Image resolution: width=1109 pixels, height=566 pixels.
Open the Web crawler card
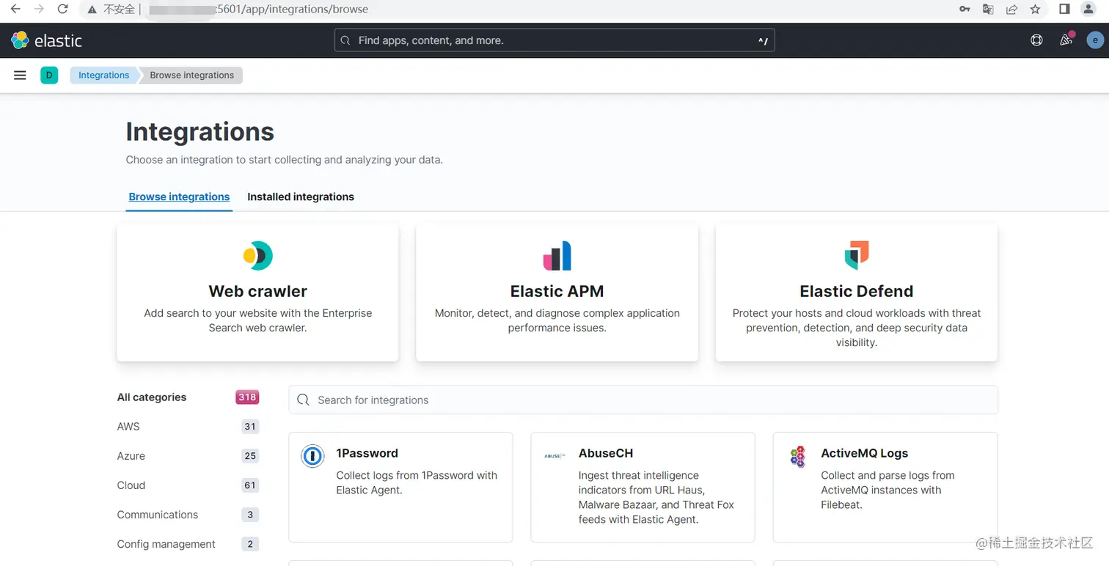click(x=257, y=292)
